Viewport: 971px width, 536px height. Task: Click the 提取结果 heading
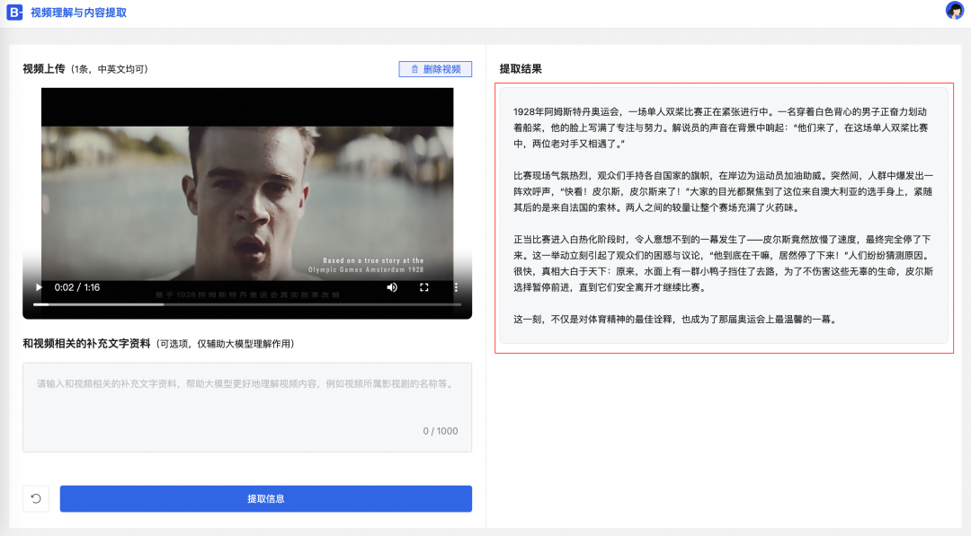point(521,69)
